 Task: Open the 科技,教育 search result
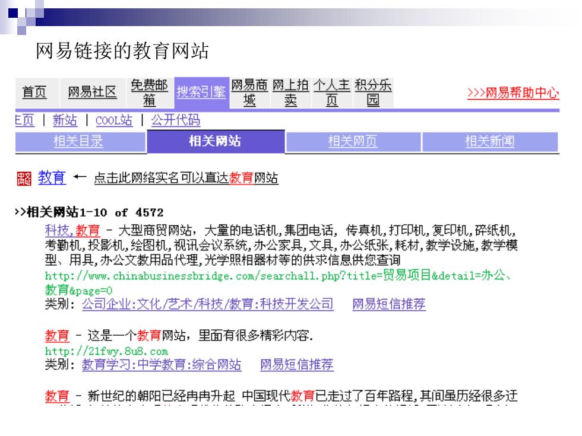(x=72, y=231)
